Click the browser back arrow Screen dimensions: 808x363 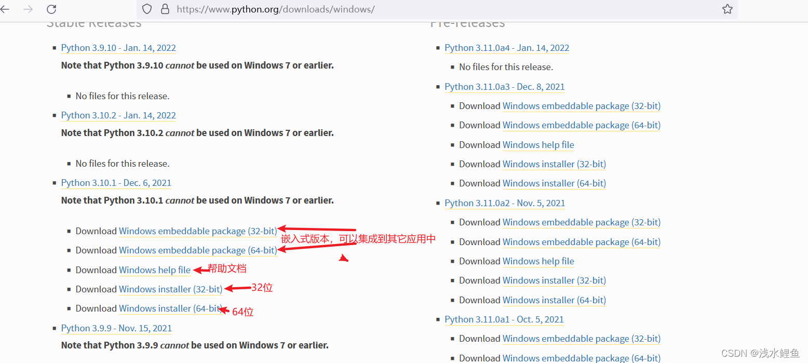[5, 9]
